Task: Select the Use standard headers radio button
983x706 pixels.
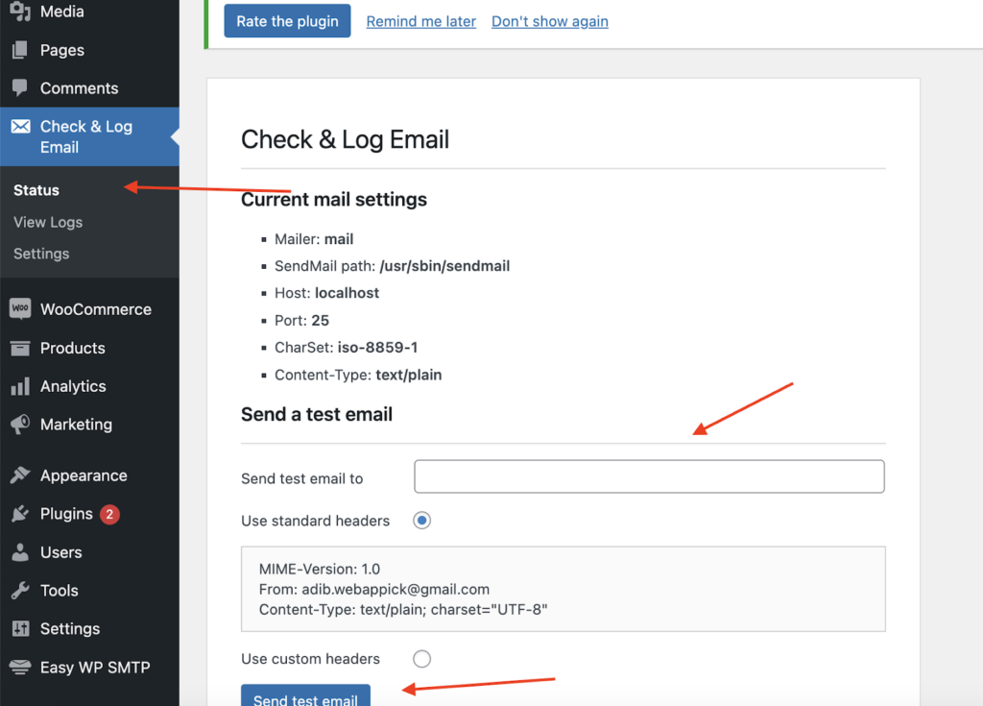Action: pyautogui.click(x=420, y=520)
